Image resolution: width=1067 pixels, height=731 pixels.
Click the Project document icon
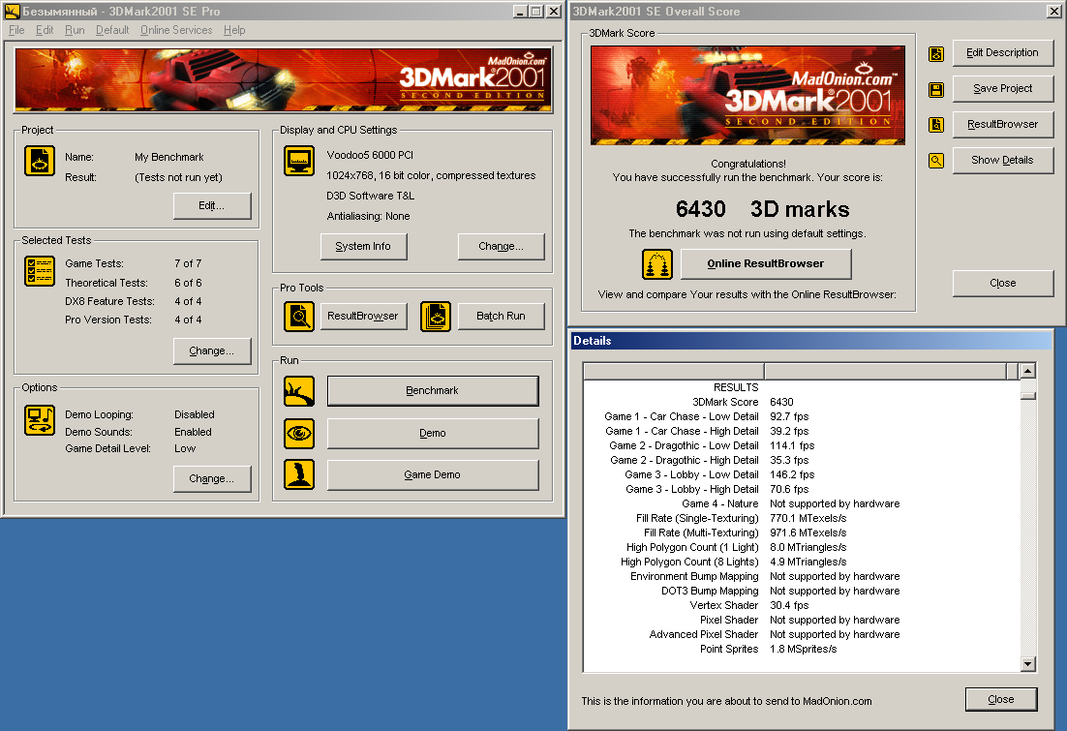point(40,162)
